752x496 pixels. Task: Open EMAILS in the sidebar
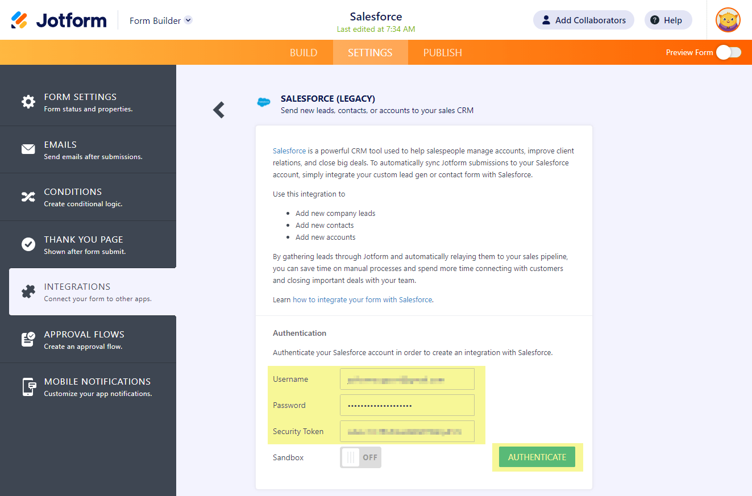(x=88, y=149)
